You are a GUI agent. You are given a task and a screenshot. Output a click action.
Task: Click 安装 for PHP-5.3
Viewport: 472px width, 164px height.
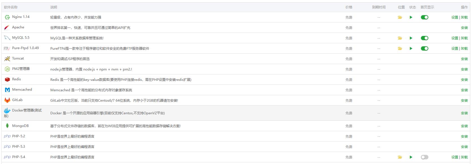point(464,147)
